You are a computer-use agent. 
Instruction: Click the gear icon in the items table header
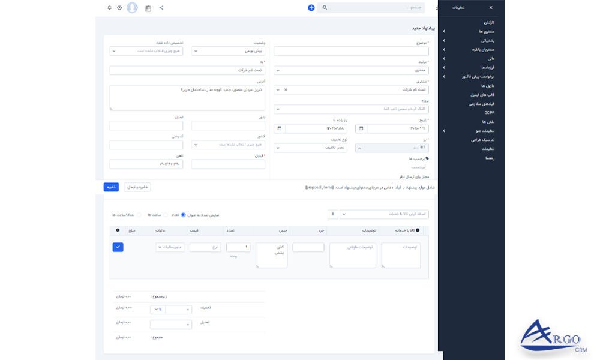118,229
